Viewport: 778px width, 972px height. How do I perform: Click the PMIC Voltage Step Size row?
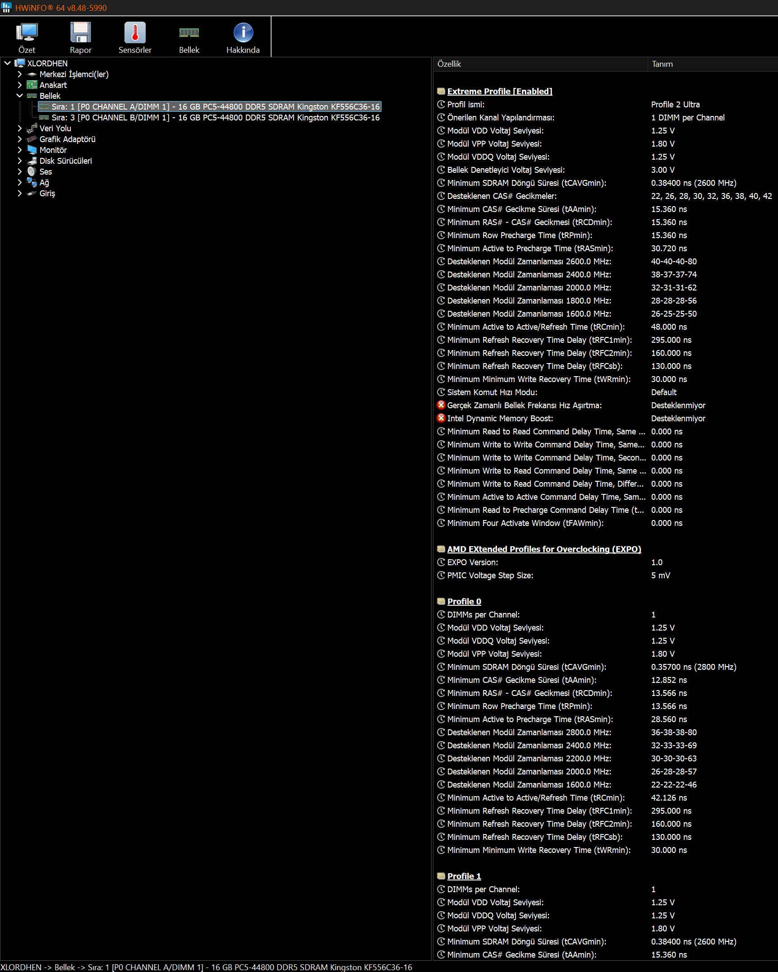606,576
